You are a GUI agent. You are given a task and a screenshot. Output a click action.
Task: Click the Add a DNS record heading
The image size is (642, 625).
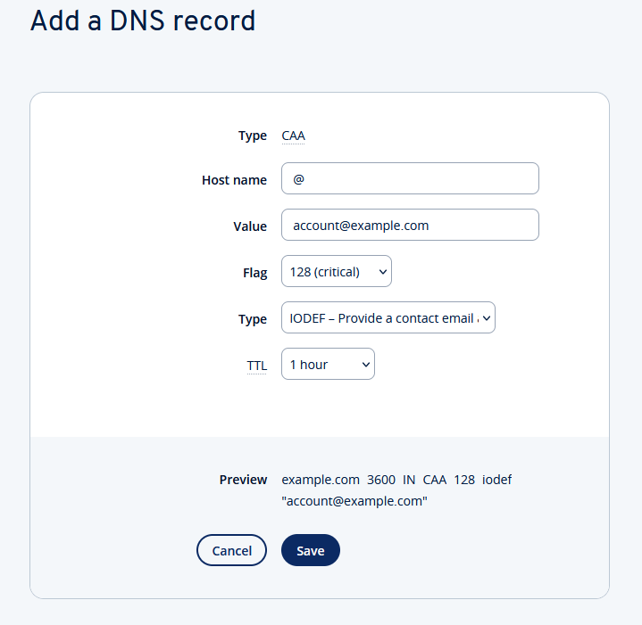(143, 21)
